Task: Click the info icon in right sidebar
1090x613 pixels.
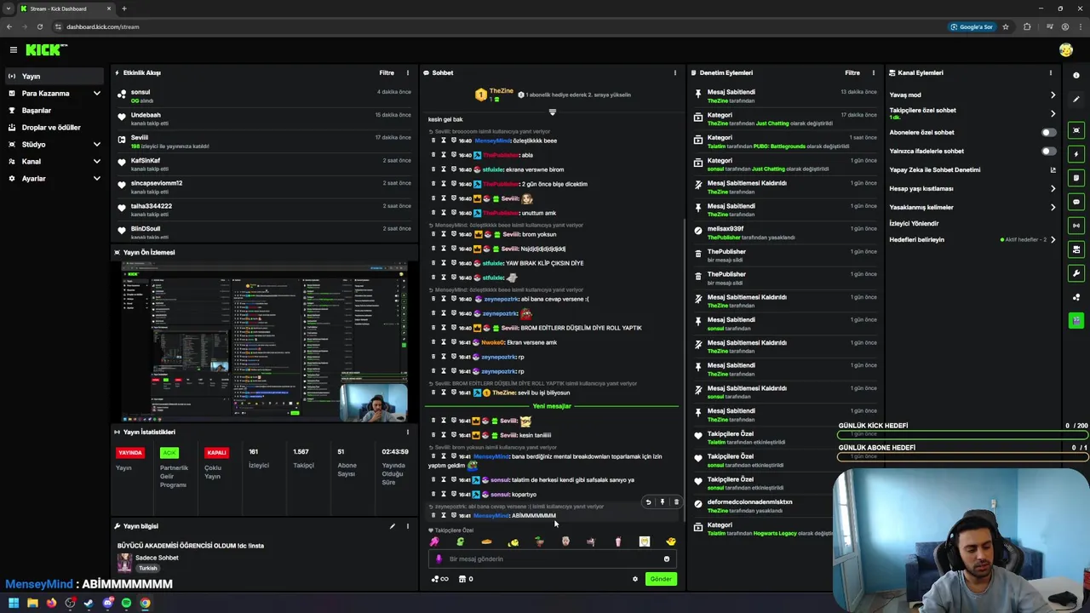Action: [1076, 76]
